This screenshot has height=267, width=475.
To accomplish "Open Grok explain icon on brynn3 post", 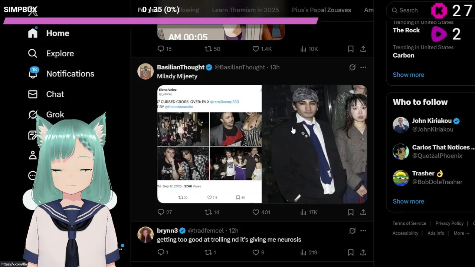I will (x=352, y=231).
